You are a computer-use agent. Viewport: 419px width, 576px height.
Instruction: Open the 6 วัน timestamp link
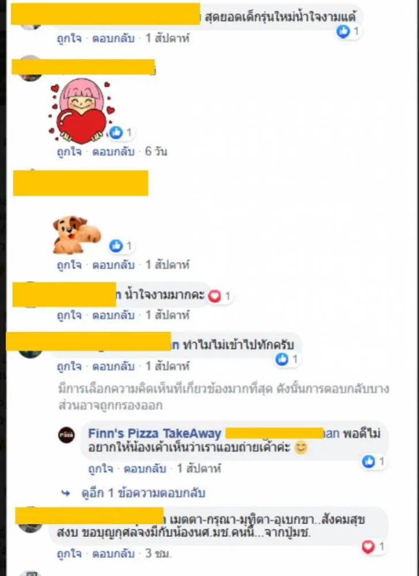coord(157,151)
